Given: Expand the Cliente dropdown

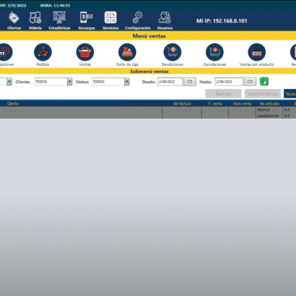Looking at the screenshot, I should click(70, 82).
